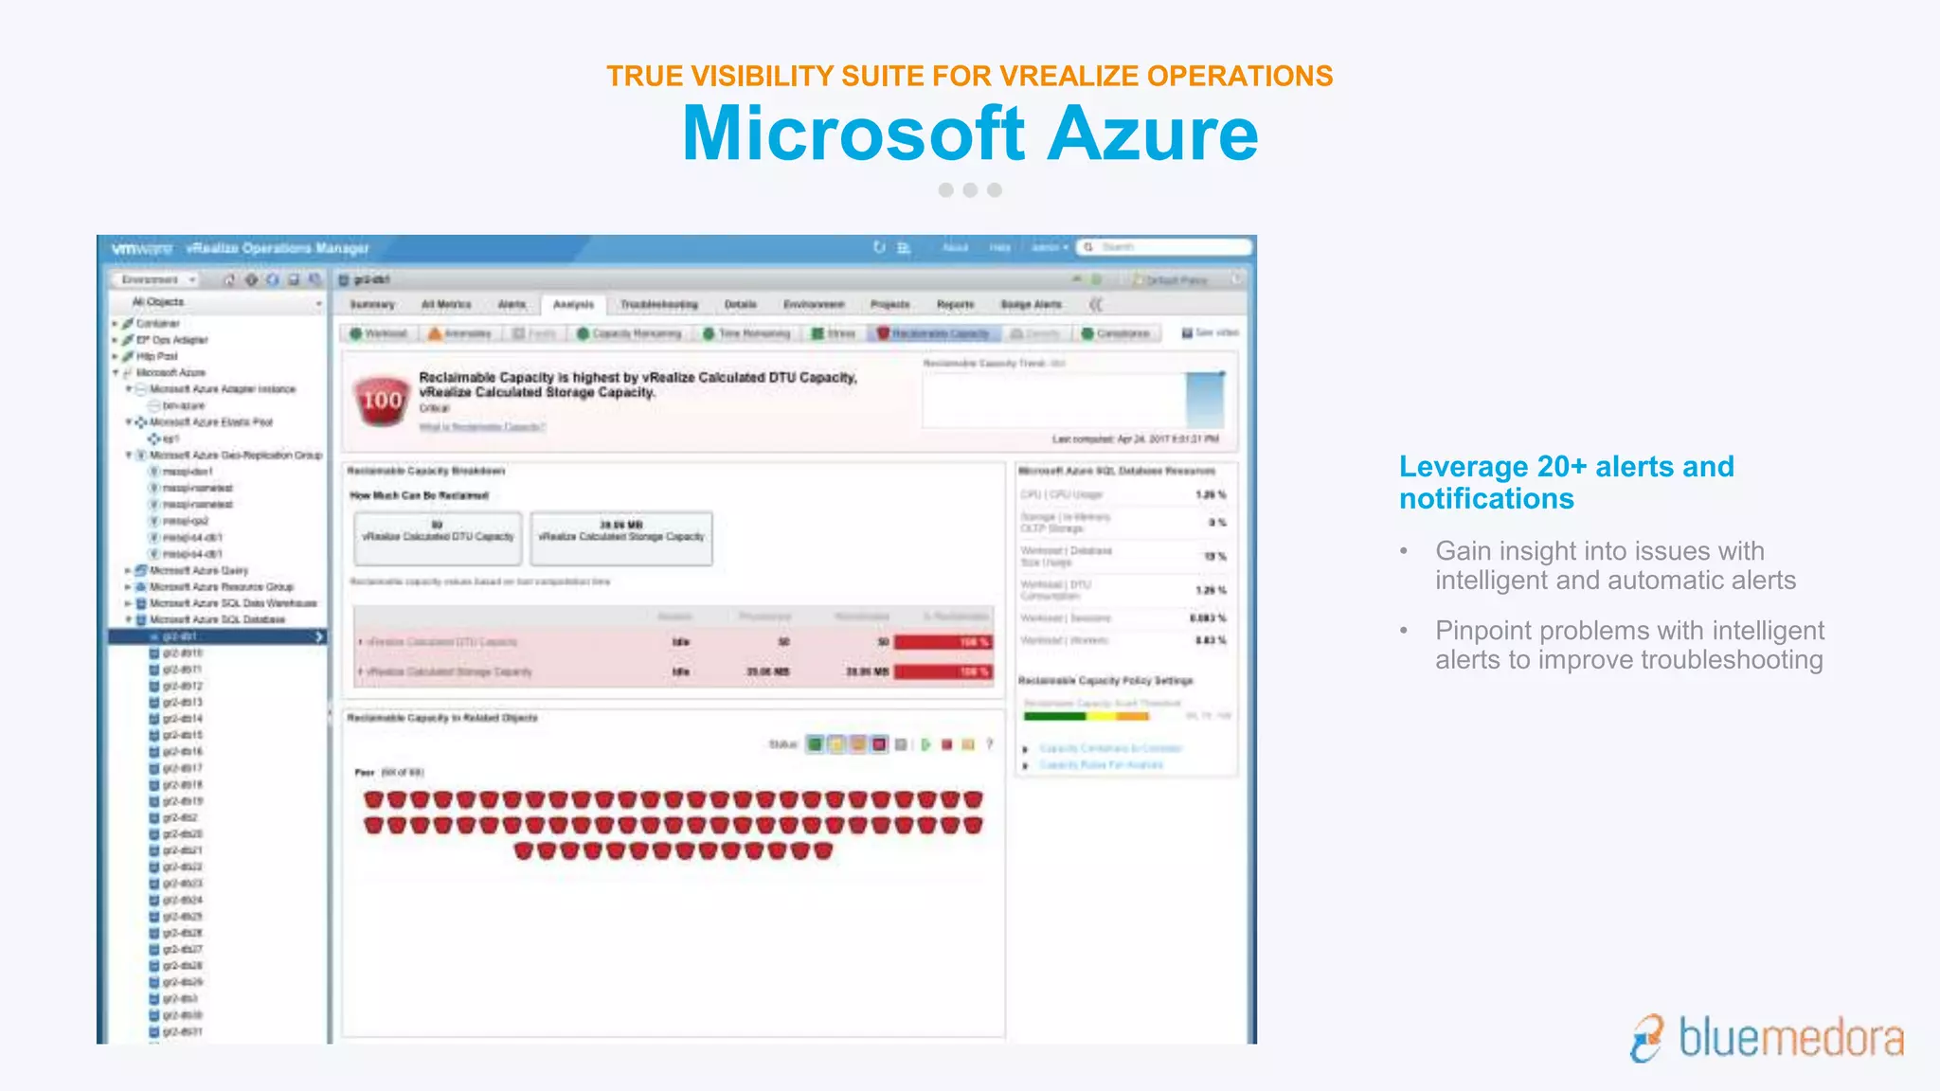Viewport: 1940px width, 1091px height.
Task: Select the Time Remaining badge
Action: click(746, 333)
